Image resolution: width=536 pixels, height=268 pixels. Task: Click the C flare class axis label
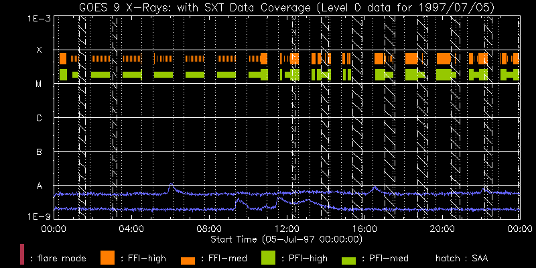tap(39, 119)
